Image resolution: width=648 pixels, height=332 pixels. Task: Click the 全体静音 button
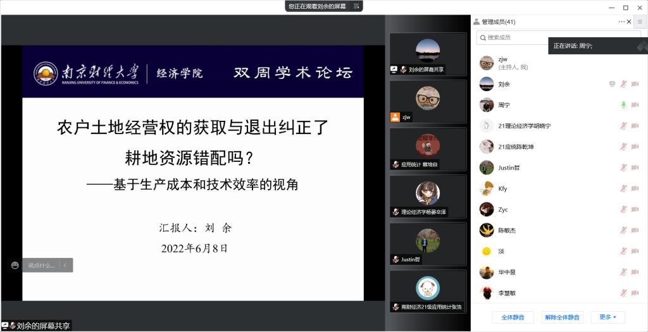[x=513, y=317]
